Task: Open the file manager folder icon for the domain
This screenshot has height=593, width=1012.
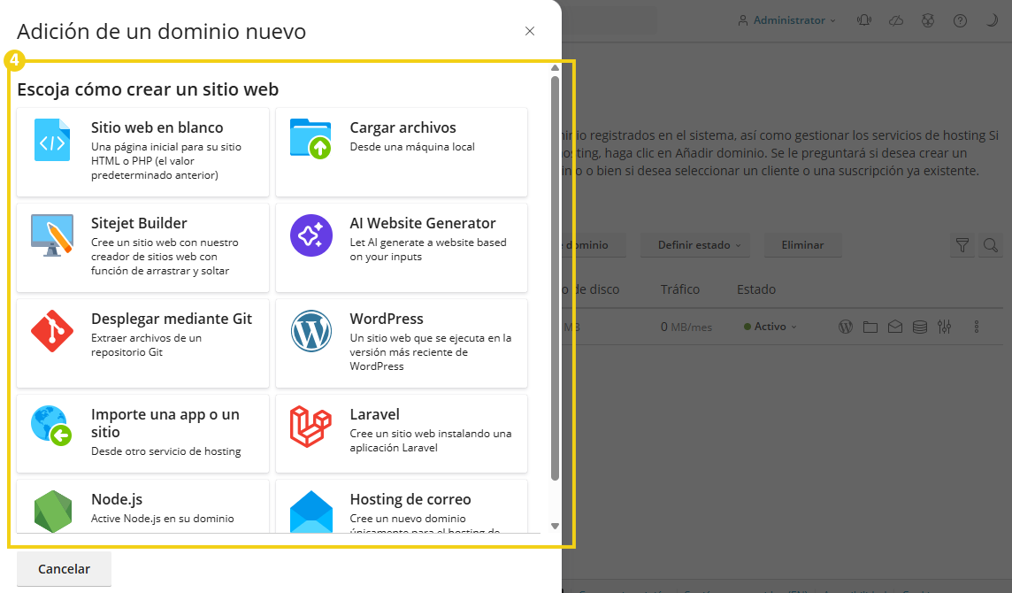Action: pyautogui.click(x=870, y=326)
